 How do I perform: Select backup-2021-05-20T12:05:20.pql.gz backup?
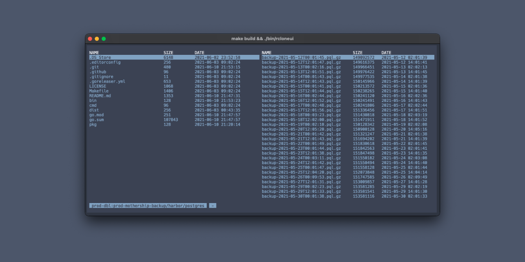tap(301, 129)
